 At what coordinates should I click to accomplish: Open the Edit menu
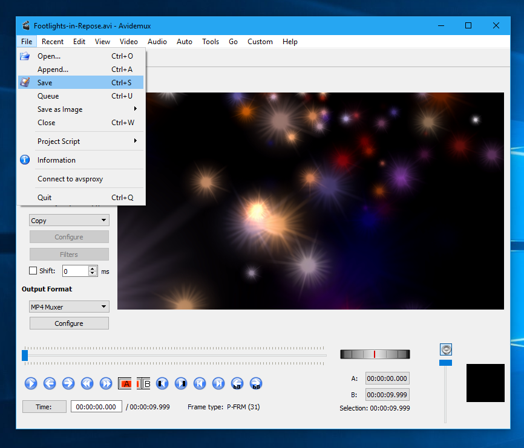click(79, 41)
